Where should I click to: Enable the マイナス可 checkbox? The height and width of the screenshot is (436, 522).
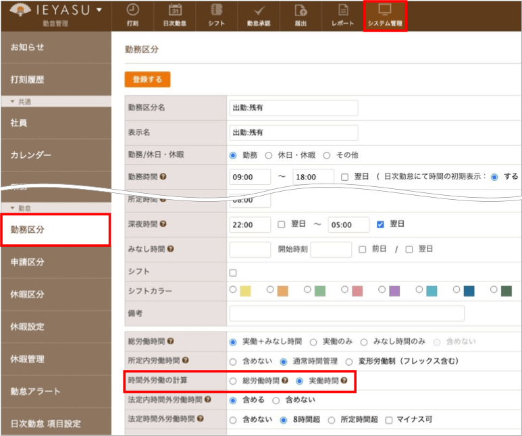pos(389,419)
